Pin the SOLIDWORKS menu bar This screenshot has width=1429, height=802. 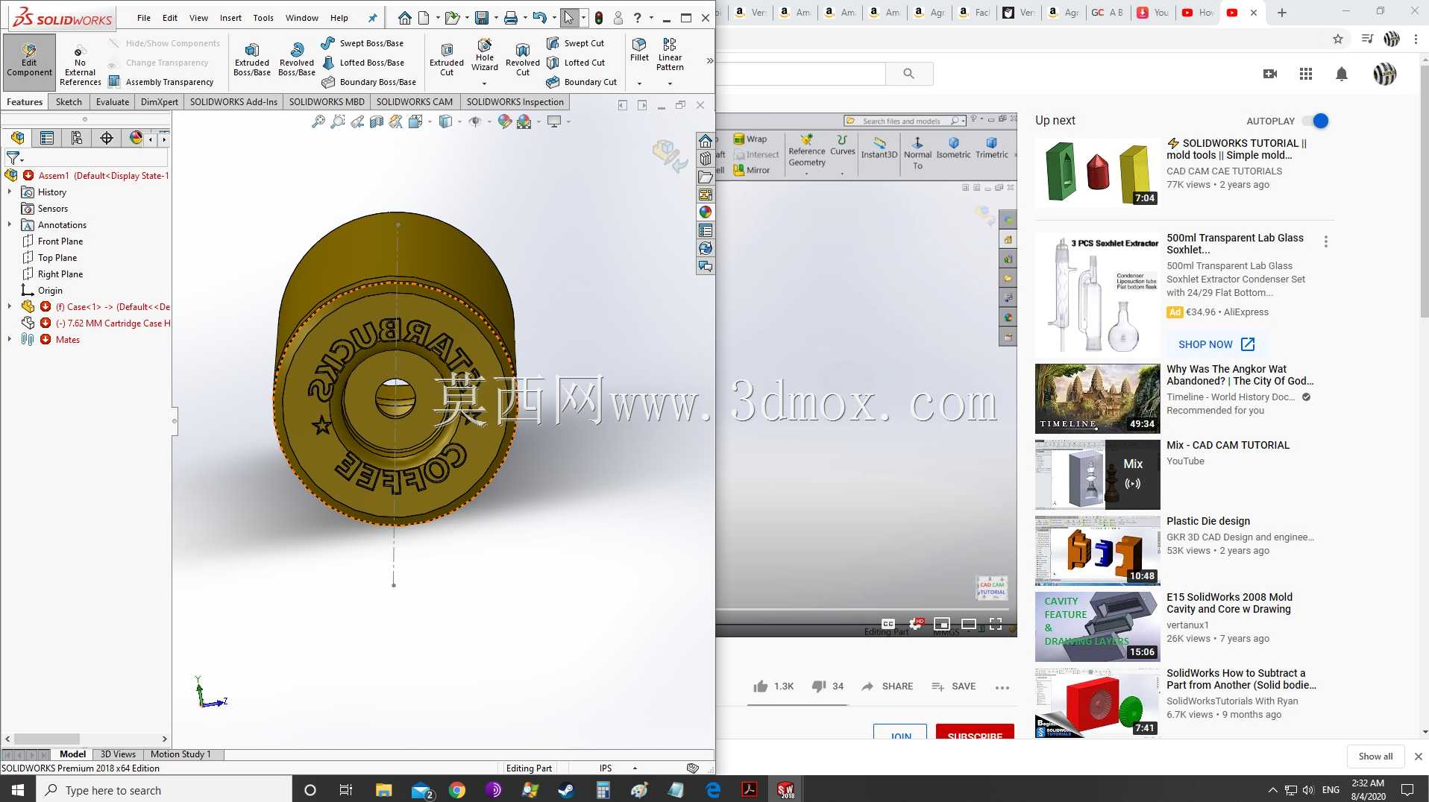click(373, 18)
